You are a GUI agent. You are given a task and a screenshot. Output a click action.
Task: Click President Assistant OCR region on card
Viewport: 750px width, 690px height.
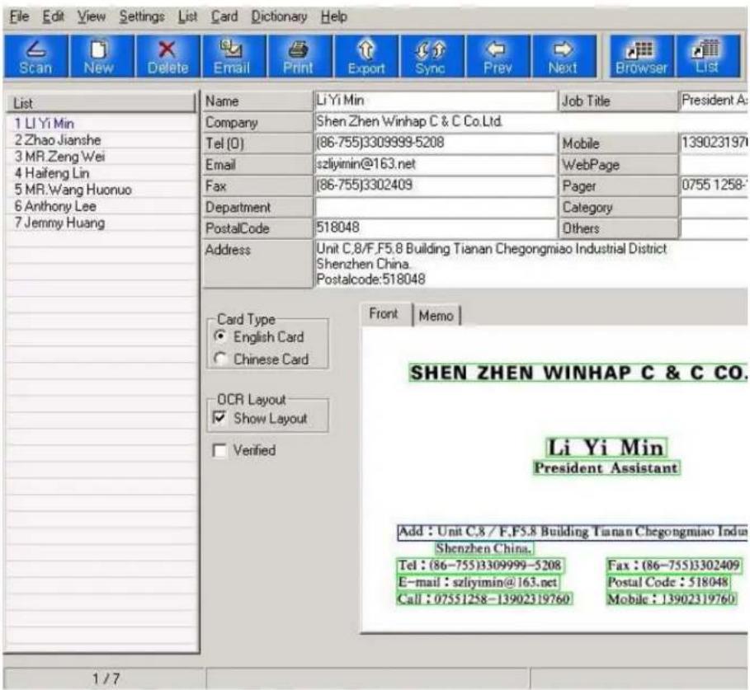[606, 467]
